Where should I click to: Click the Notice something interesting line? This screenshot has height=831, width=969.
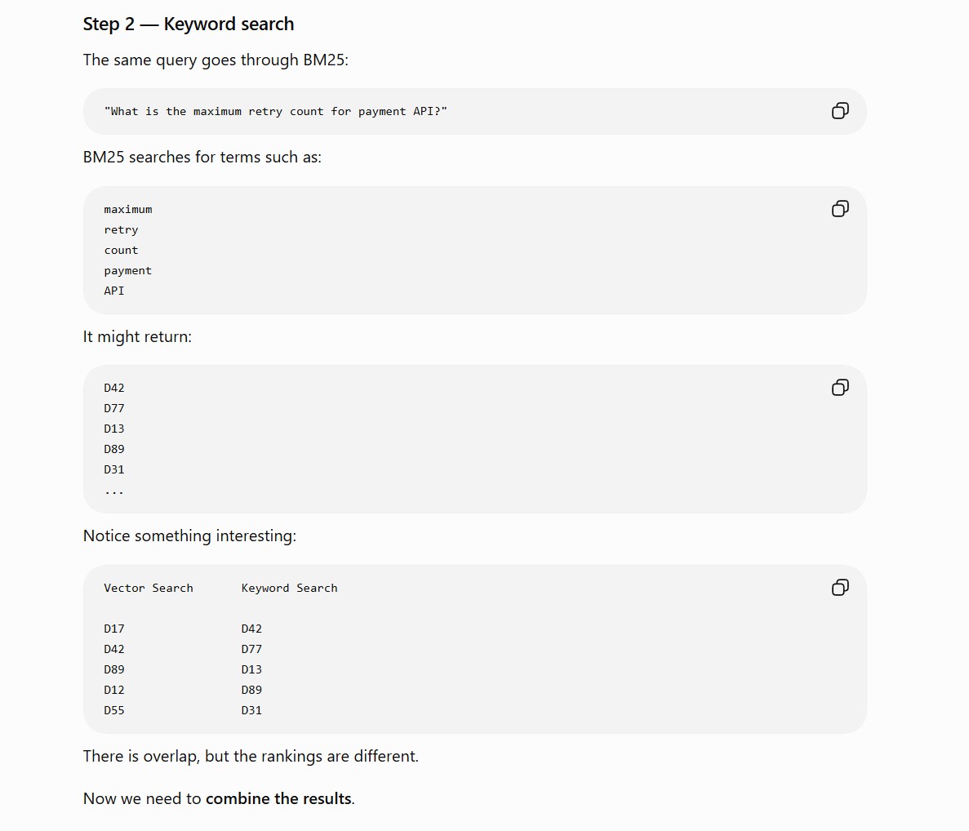189,535
